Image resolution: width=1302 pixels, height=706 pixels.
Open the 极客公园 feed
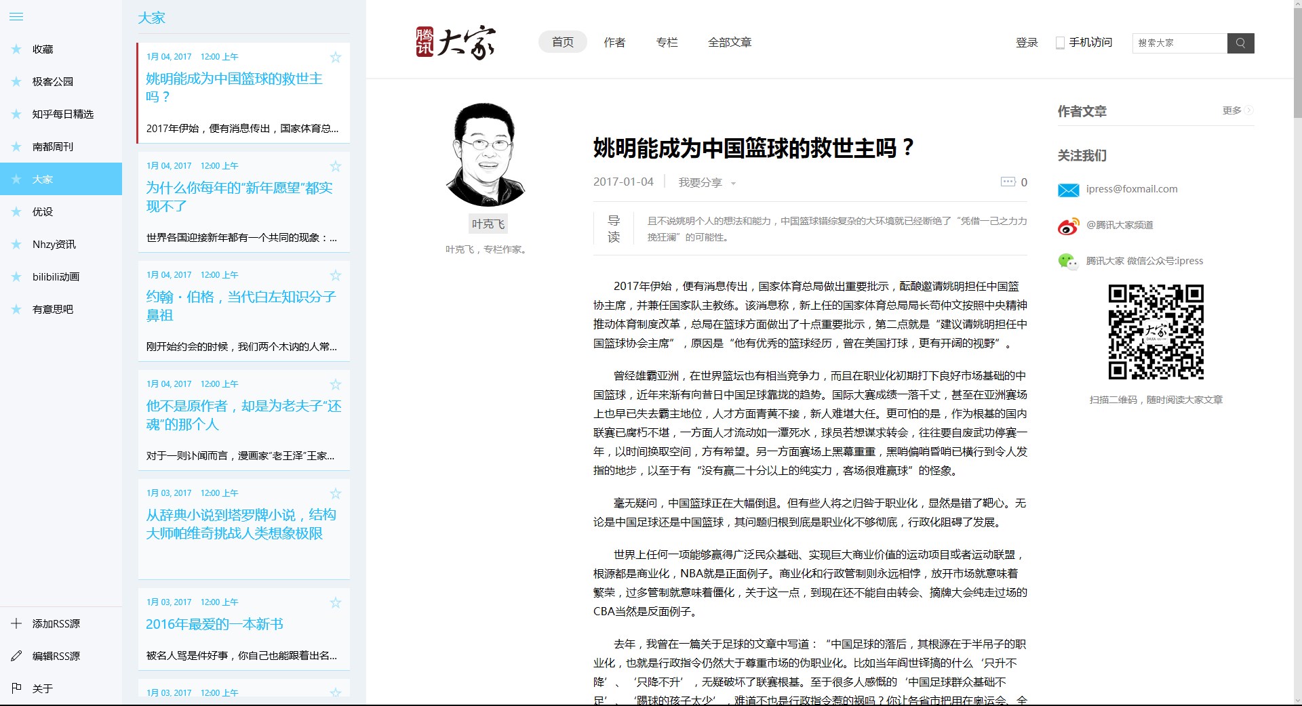(61, 81)
